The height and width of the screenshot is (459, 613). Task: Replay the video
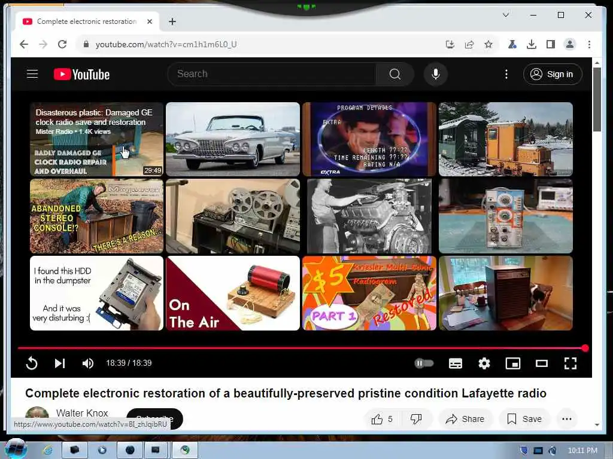[32, 363]
